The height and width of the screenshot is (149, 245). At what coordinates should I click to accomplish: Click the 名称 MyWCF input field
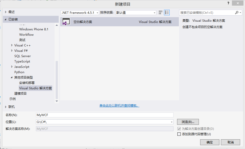coord(105,115)
